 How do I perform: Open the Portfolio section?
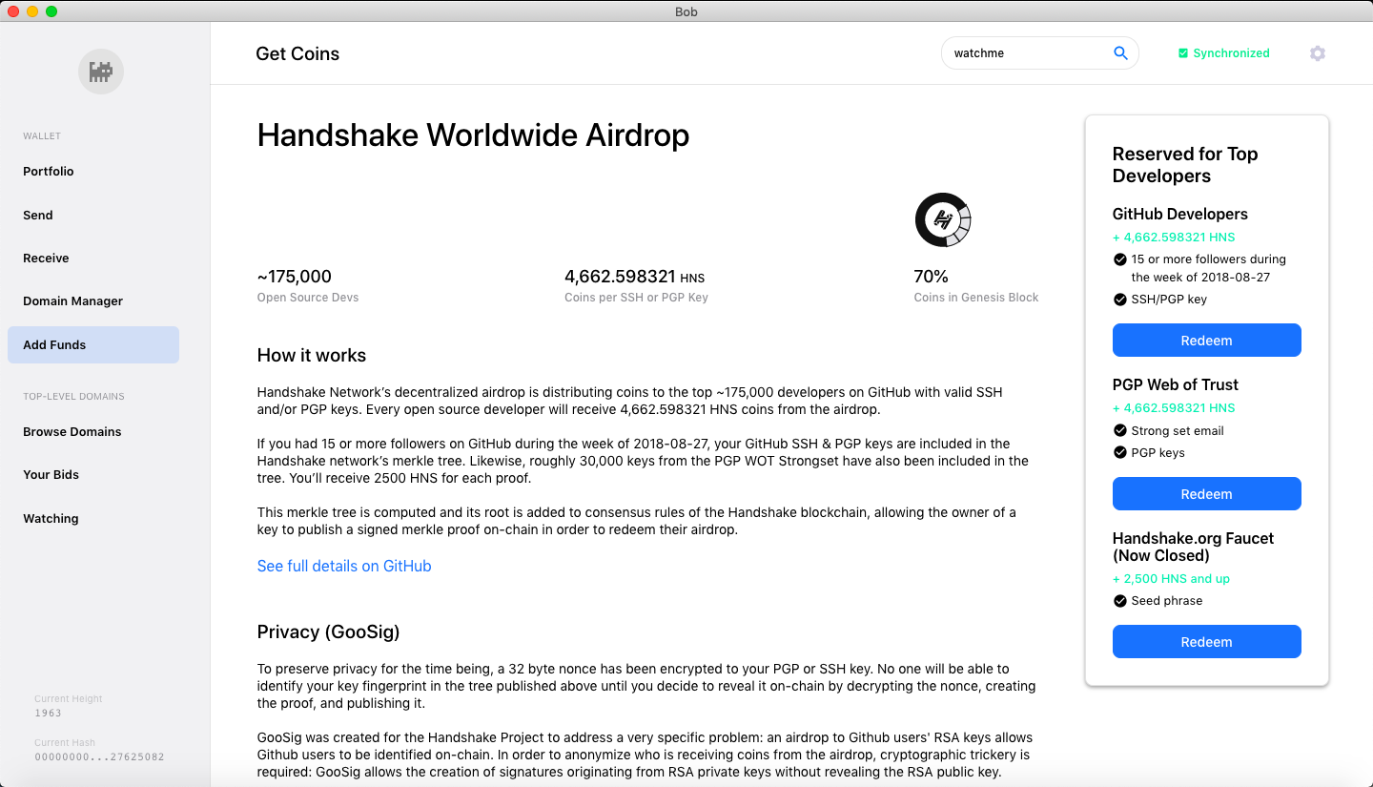click(49, 172)
